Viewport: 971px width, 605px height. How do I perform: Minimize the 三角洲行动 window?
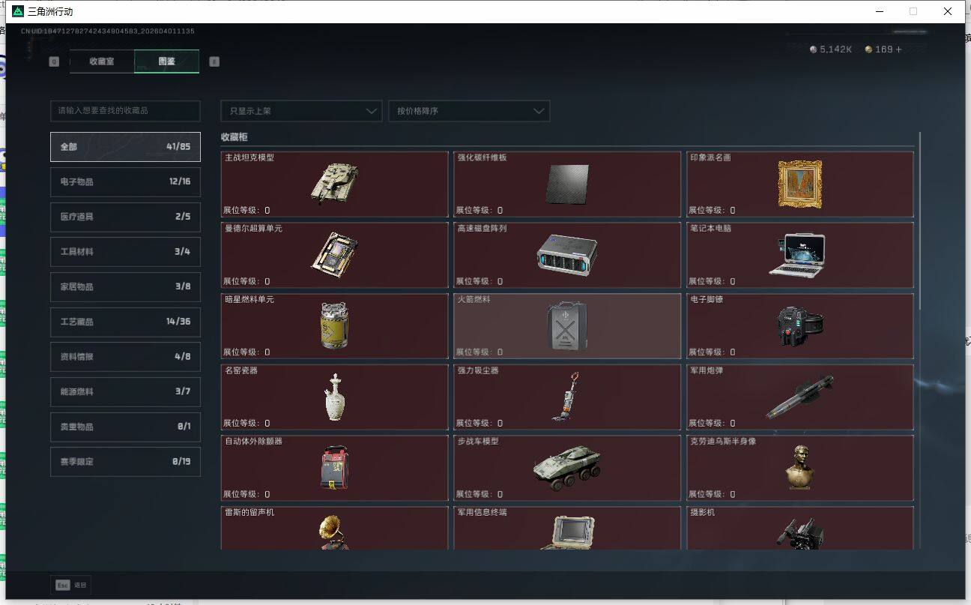coord(879,11)
